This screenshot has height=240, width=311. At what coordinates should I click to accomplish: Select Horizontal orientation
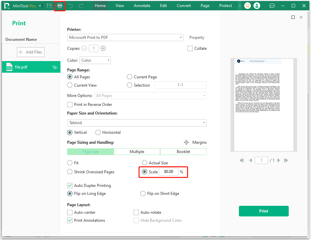[x=98, y=132]
